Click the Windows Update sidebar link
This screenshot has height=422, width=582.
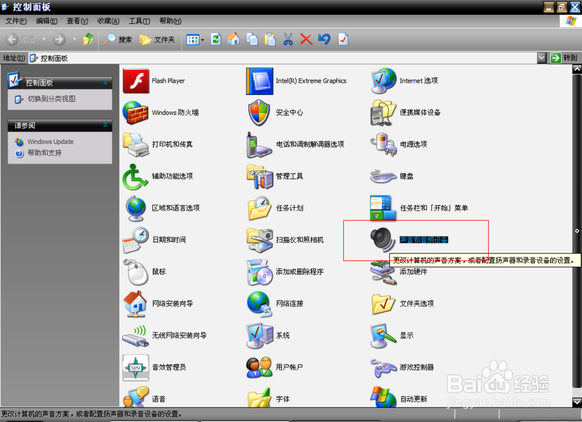[51, 141]
